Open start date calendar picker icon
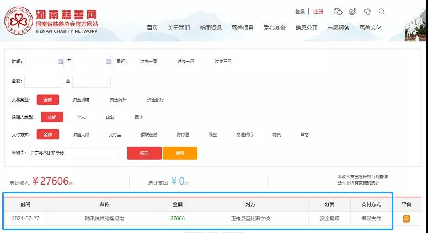Screen dimensions: 428x233 (60, 62)
